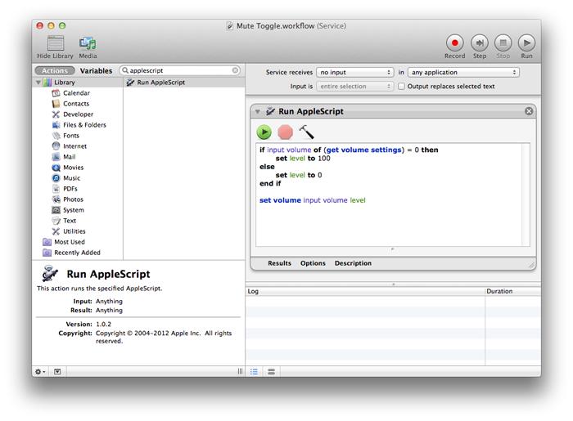Viewport: 573px width, 421px height.
Task: Click the Step toolbar button
Action: coord(480,43)
